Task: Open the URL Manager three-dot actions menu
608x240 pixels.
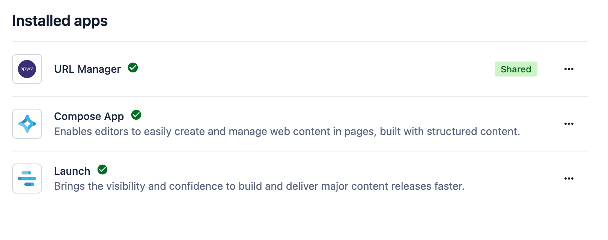Action: (569, 69)
